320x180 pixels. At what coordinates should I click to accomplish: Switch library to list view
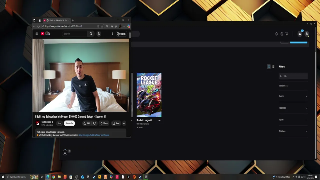pyautogui.click(x=273, y=66)
